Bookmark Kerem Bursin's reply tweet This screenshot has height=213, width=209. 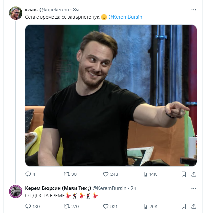pyautogui.click(x=184, y=206)
